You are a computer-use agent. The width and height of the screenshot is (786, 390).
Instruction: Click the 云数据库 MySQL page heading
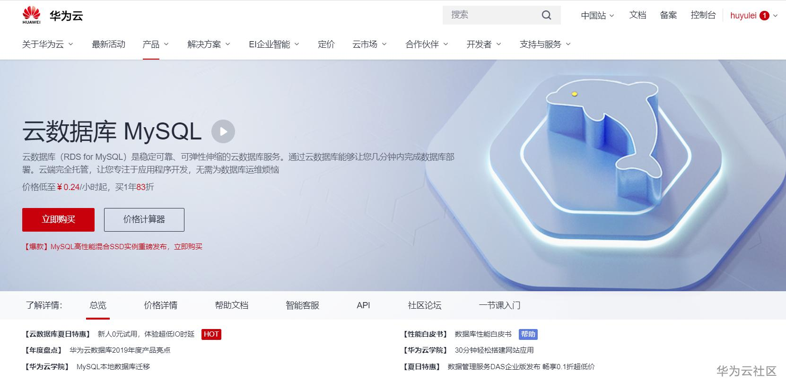112,131
